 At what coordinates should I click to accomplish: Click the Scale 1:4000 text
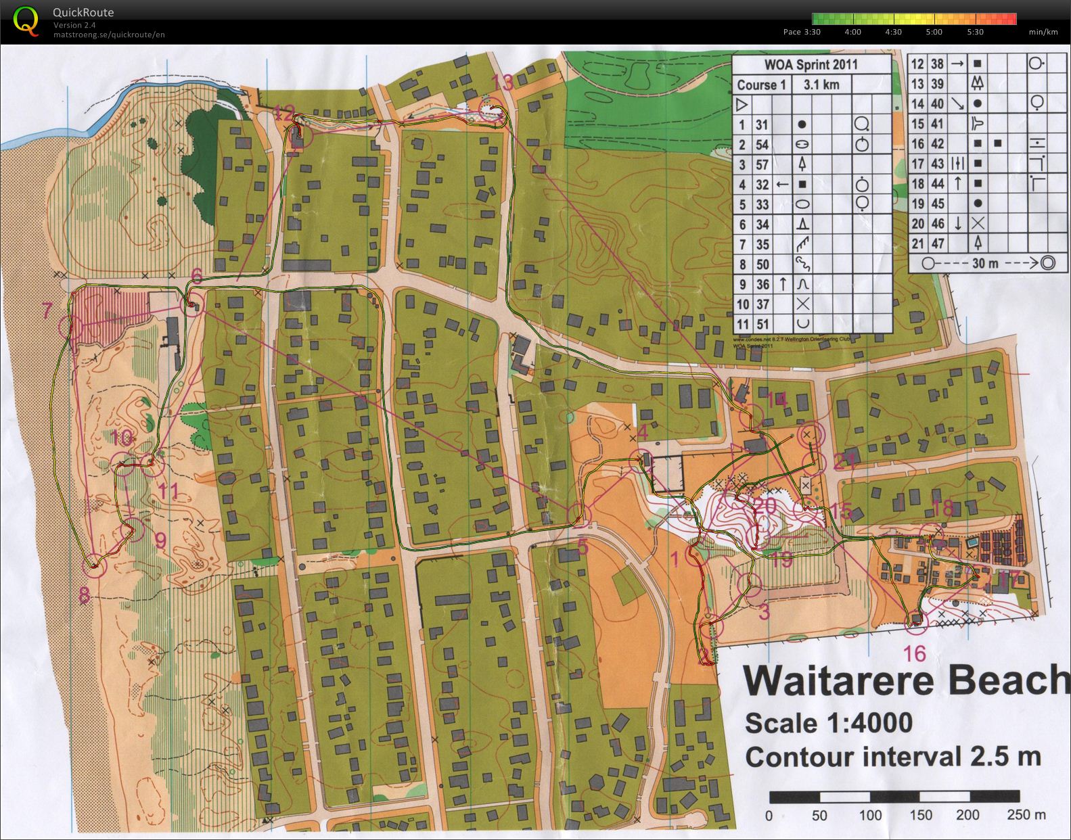tap(829, 723)
